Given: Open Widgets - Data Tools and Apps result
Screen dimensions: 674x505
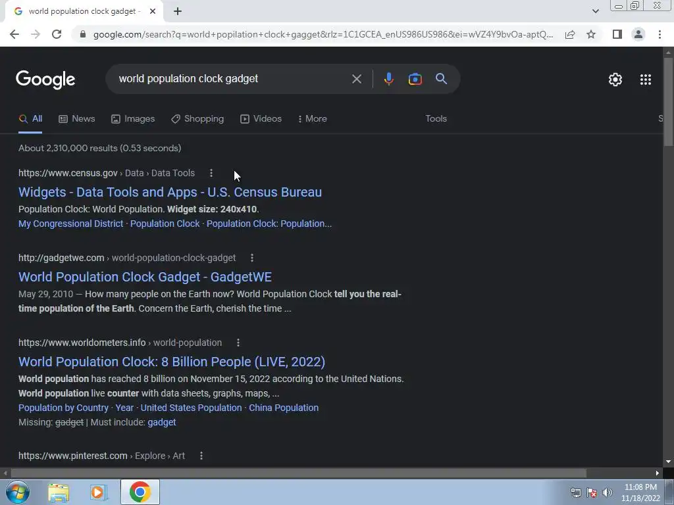Looking at the screenshot, I should point(170,193).
